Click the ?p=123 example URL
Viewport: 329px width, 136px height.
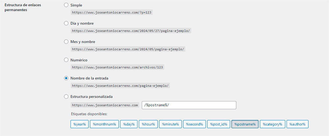coord(113,13)
